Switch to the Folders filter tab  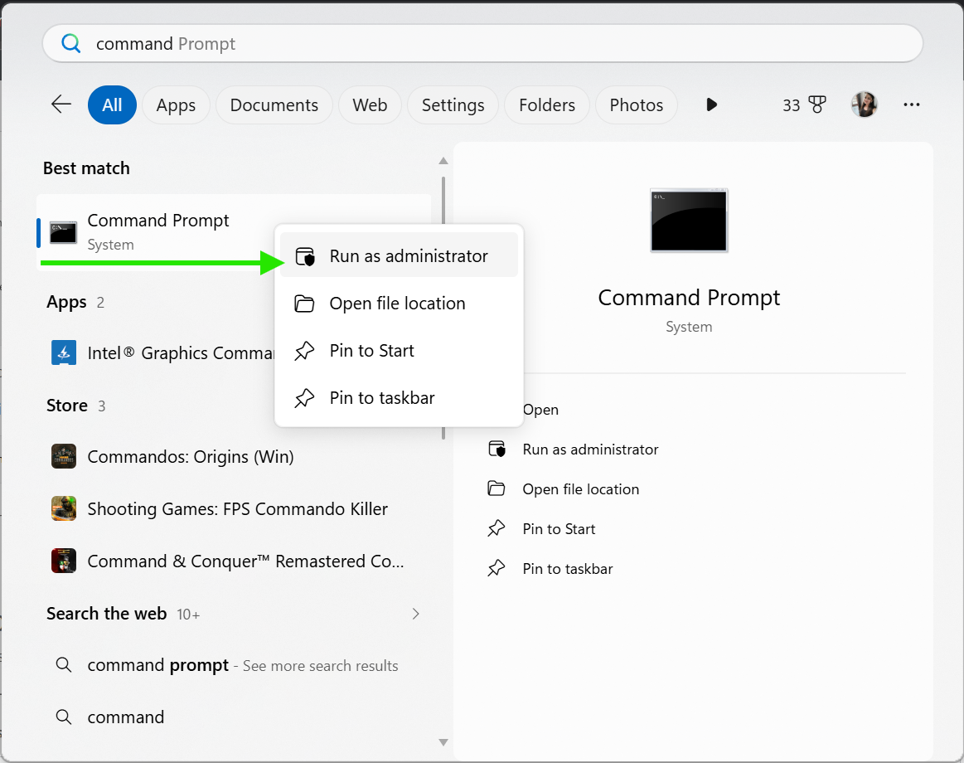(547, 104)
